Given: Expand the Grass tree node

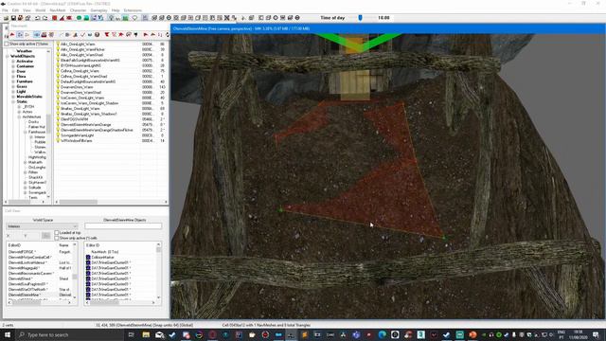Looking at the screenshot, I should [x=13, y=86].
